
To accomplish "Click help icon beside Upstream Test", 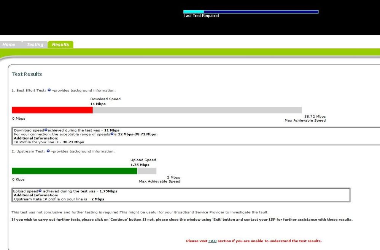I will click(48, 151).
